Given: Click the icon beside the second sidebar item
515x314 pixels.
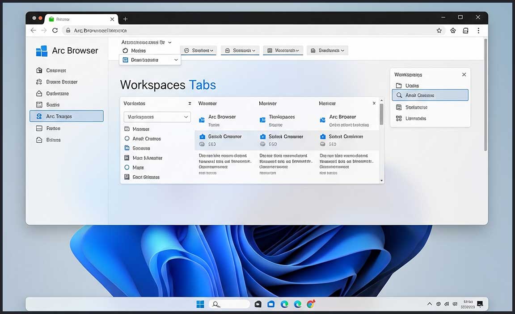Looking at the screenshot, I should (x=39, y=82).
